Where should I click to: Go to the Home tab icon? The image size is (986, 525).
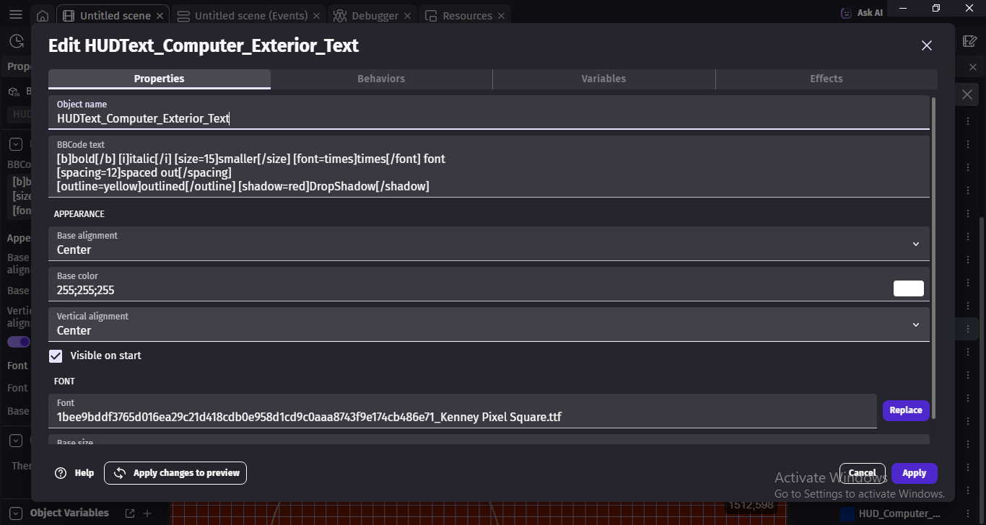pyautogui.click(x=43, y=16)
